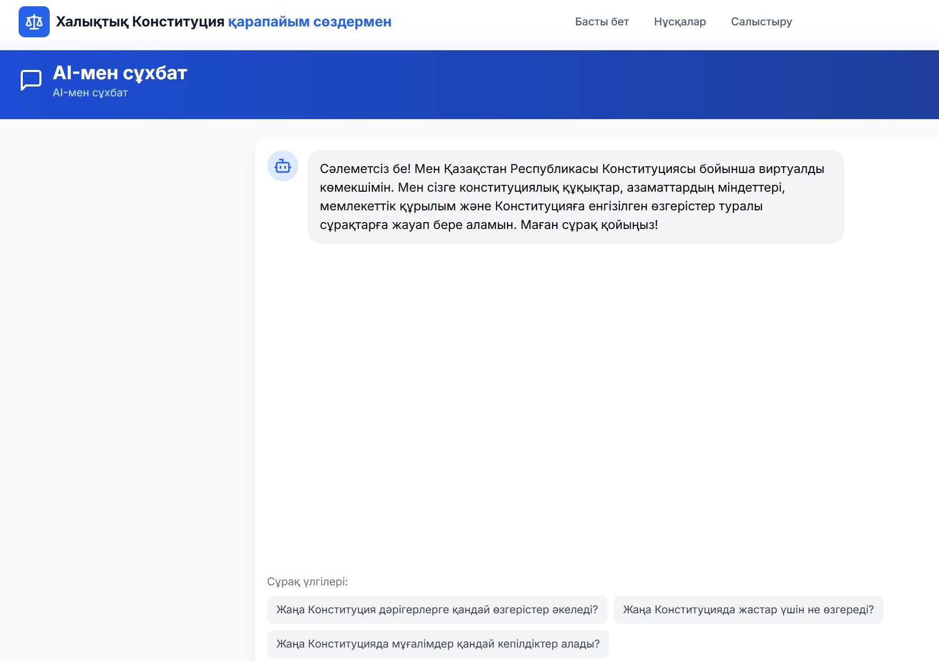Click the Халықтық Конституция site title
Screen dimensions: 939x661
(140, 22)
